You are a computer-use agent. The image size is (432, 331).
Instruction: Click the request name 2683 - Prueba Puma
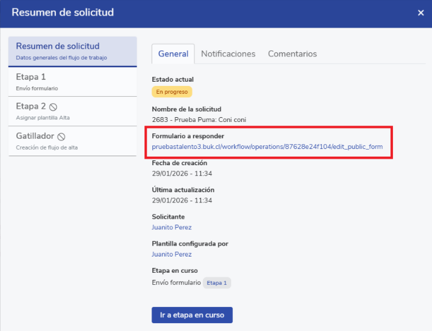point(199,120)
